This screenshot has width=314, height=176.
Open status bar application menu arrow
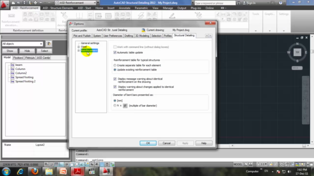point(308,164)
